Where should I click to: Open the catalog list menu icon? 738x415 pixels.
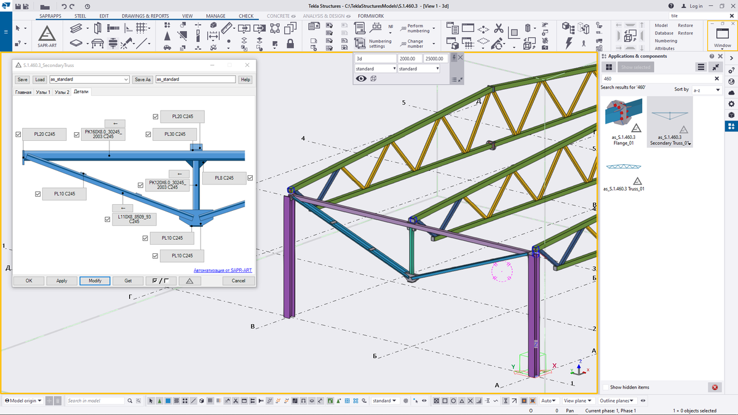[x=700, y=67]
